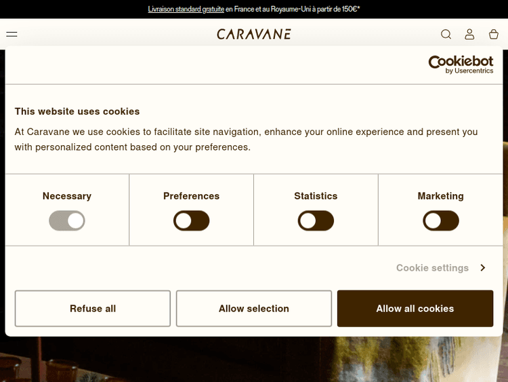Select the 'This website uses cookies' heading

(77, 111)
